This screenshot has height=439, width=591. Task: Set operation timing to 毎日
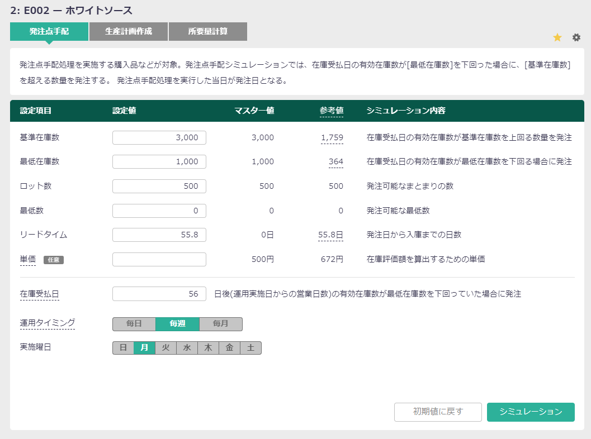click(134, 324)
